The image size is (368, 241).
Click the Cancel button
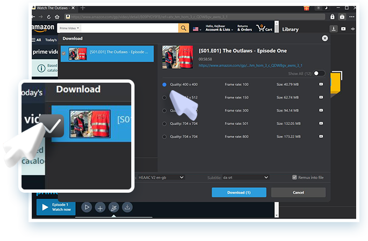(298, 192)
